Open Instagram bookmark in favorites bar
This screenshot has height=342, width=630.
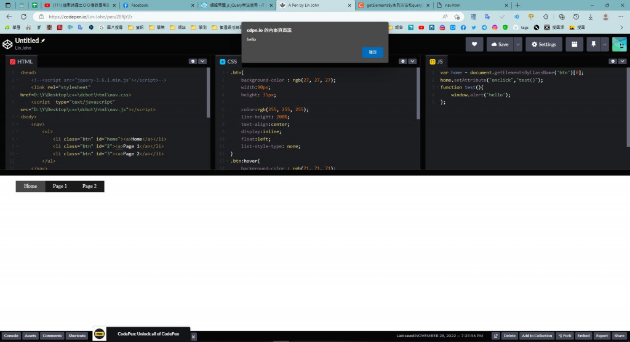click(495, 28)
